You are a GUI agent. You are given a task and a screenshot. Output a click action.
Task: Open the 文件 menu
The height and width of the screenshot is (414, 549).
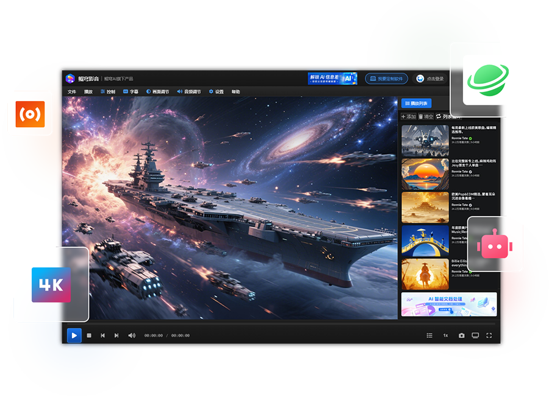tap(72, 92)
